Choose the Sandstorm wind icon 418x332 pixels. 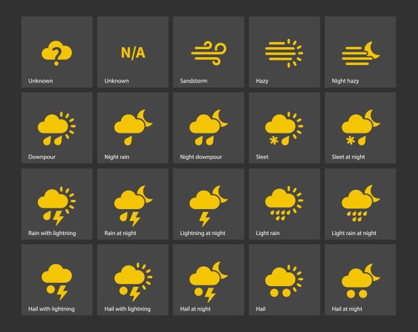coord(208,53)
